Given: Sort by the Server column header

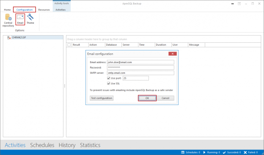Looking at the screenshot, I should tap(130, 45).
